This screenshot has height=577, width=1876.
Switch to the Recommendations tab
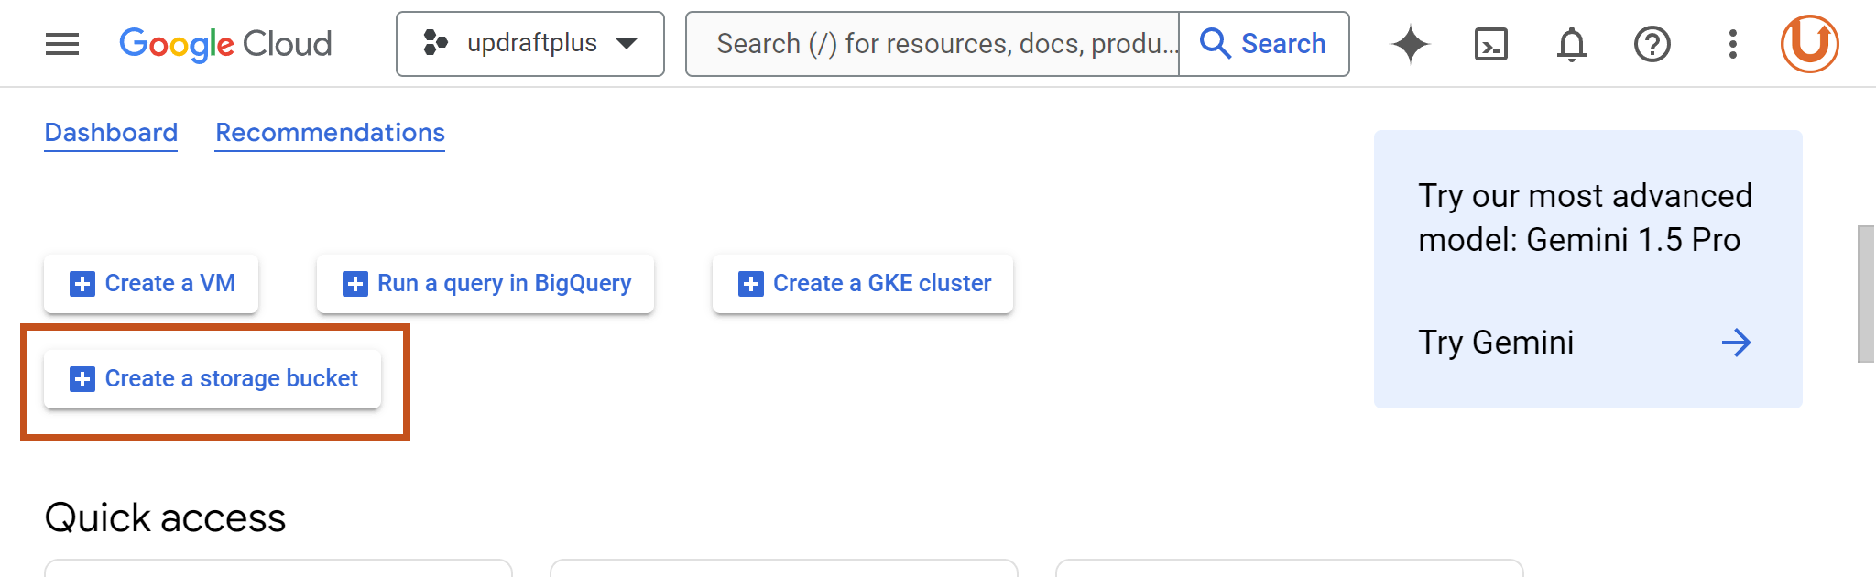(x=330, y=133)
